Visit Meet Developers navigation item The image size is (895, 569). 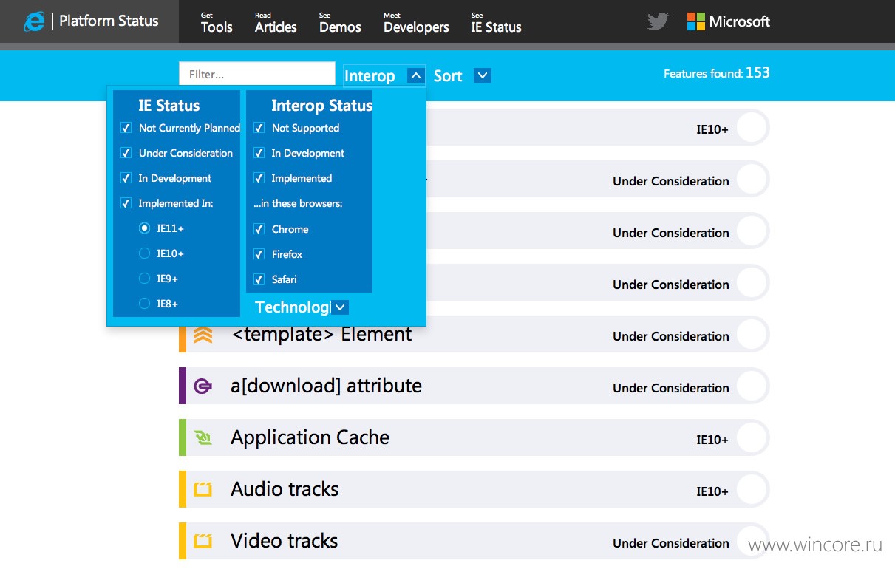pyautogui.click(x=416, y=22)
